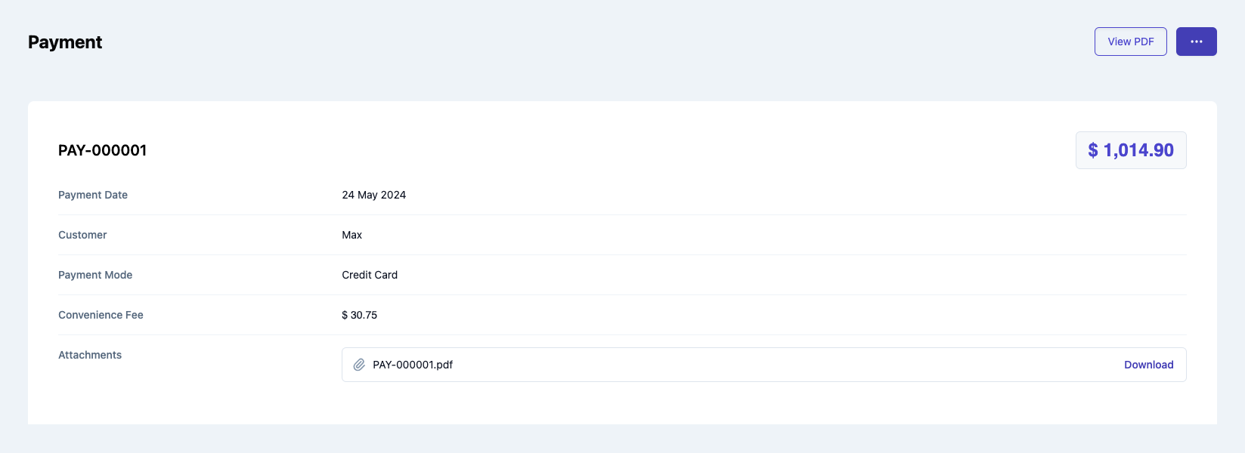This screenshot has width=1245, height=453.
Task: Click the PAY-000001 payment number heading
Action: click(103, 150)
